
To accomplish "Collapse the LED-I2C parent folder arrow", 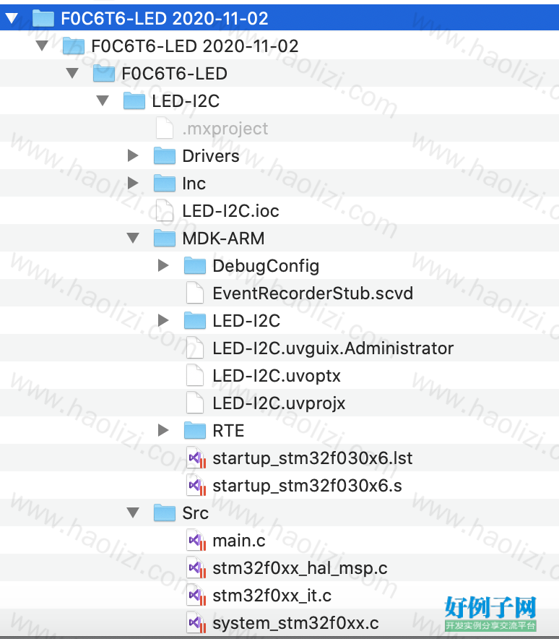I will (103, 100).
